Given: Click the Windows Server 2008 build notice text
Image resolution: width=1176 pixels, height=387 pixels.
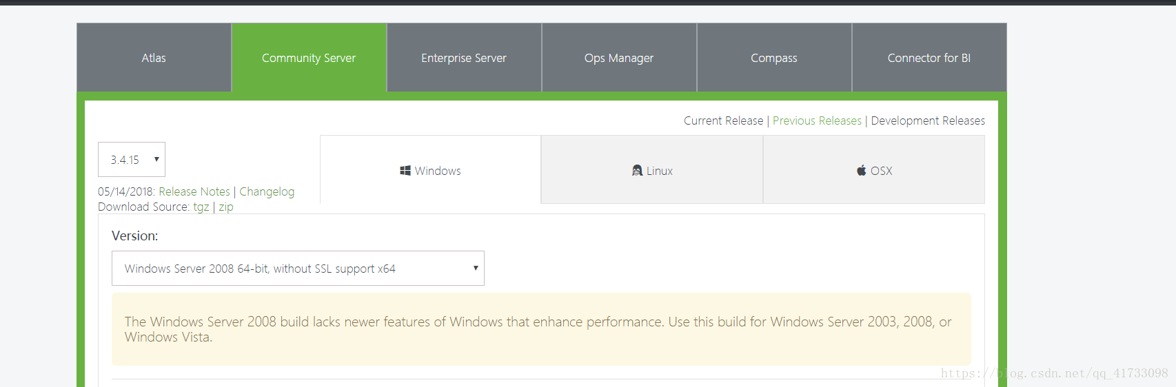Looking at the screenshot, I should point(538,329).
